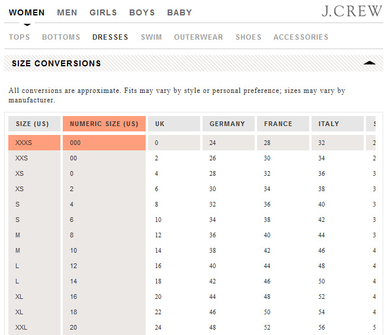This screenshot has width=385, height=335.
Task: Open the Women category tab
Action: [27, 12]
